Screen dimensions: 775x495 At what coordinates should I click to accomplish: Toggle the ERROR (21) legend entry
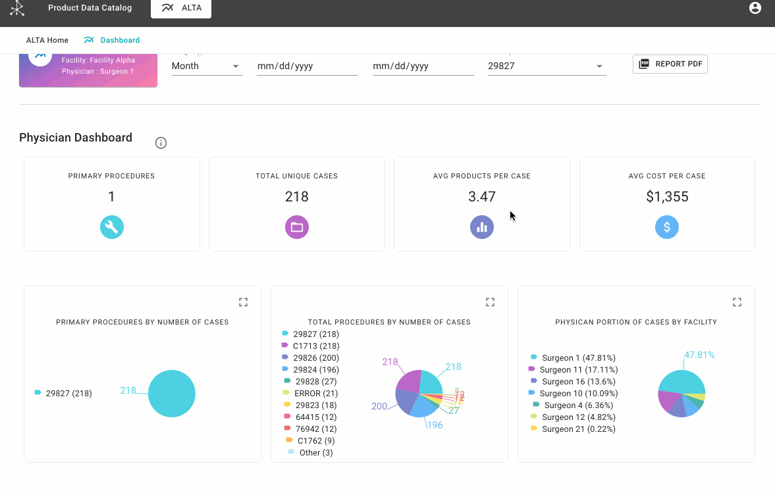(310, 393)
